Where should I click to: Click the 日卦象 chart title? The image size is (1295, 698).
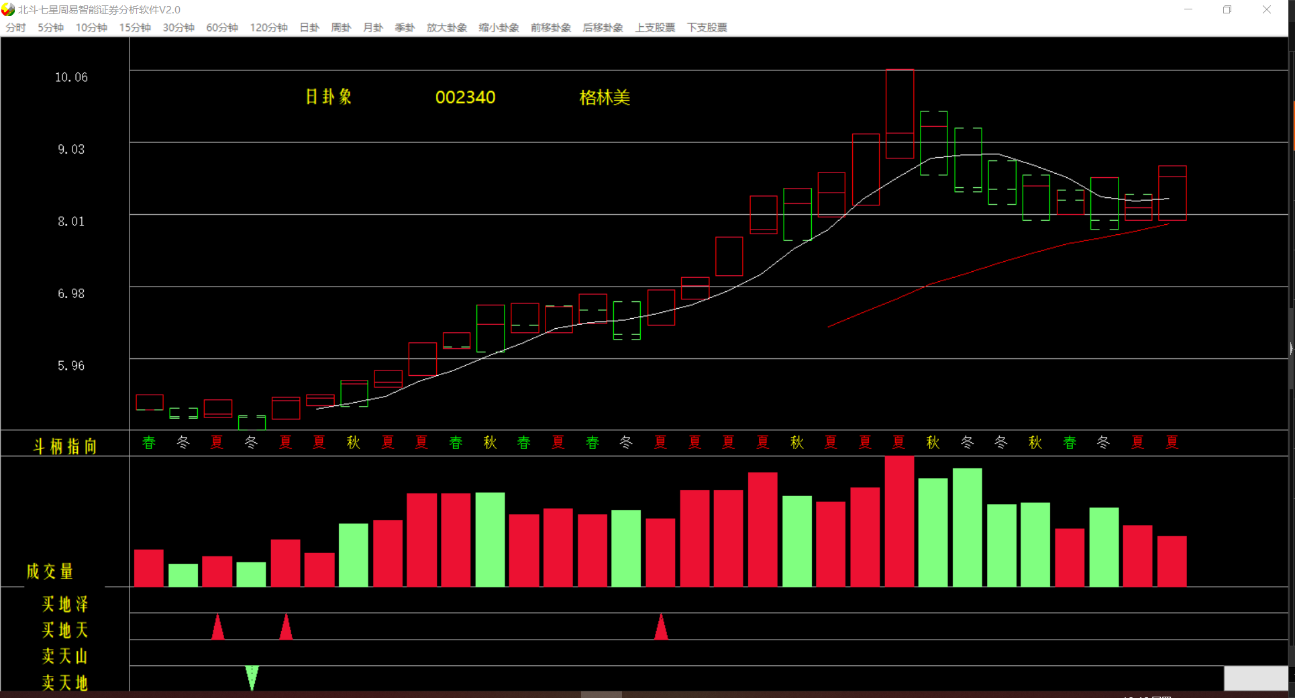coord(329,97)
